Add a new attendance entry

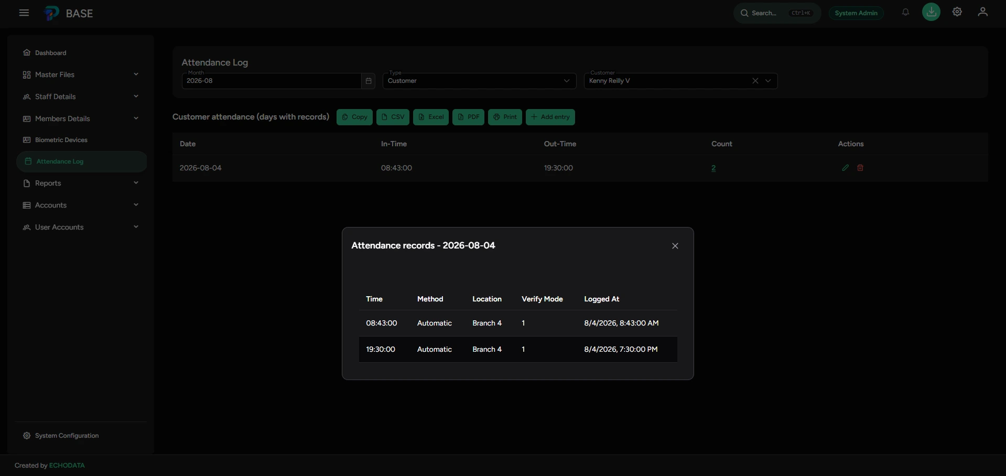point(550,117)
